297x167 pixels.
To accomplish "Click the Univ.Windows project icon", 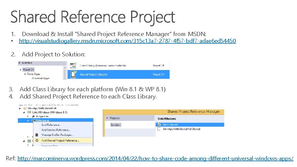I will click(x=29, y=112).
